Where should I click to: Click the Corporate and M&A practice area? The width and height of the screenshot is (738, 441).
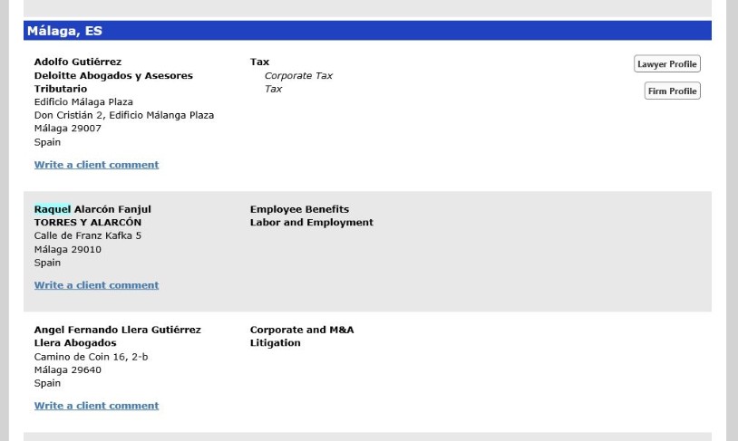click(301, 331)
